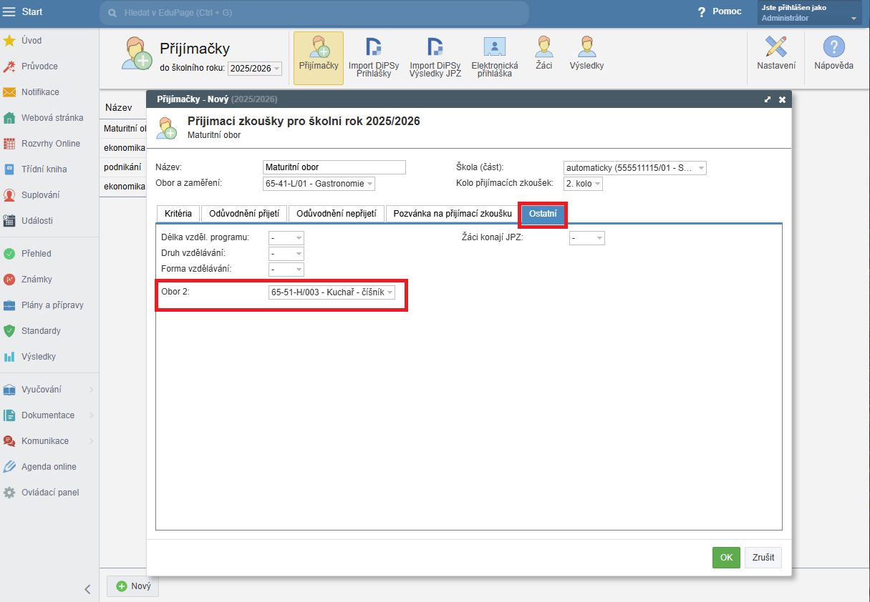The height and width of the screenshot is (602, 870).
Task: Collapse the left sidebar with arrow
Action: (87, 589)
